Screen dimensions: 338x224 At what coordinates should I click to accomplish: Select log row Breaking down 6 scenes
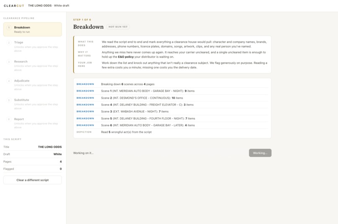tap(172, 84)
